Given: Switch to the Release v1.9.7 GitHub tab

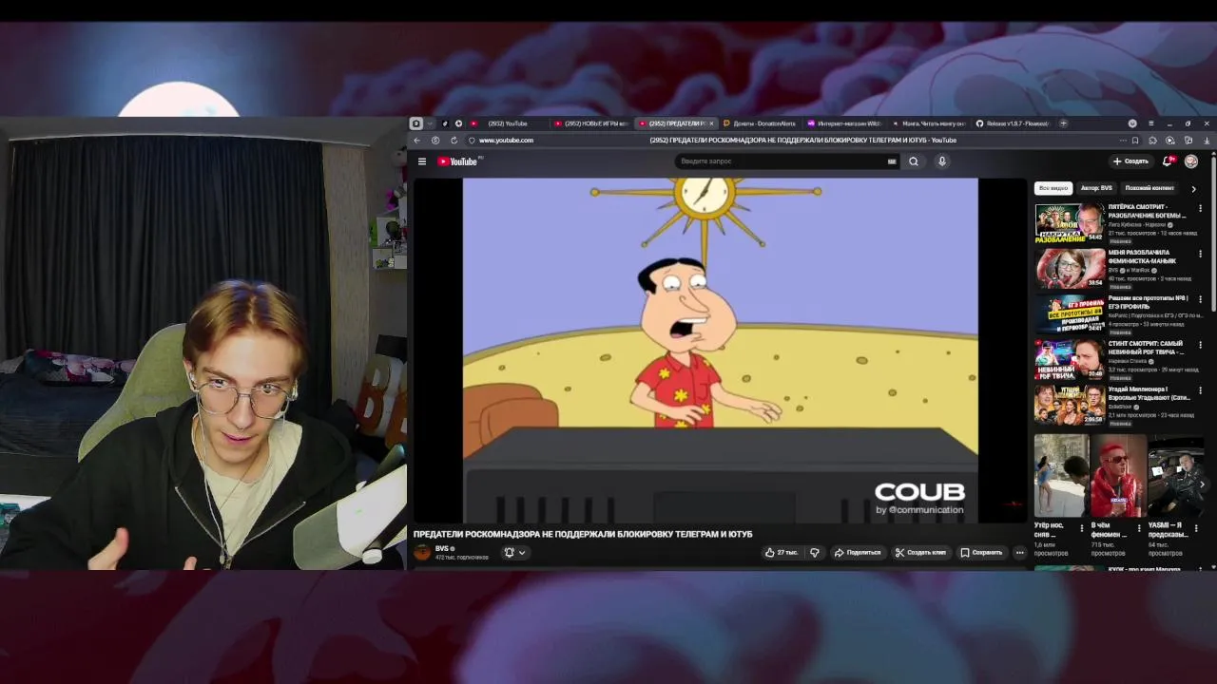Looking at the screenshot, I should click(x=1014, y=123).
